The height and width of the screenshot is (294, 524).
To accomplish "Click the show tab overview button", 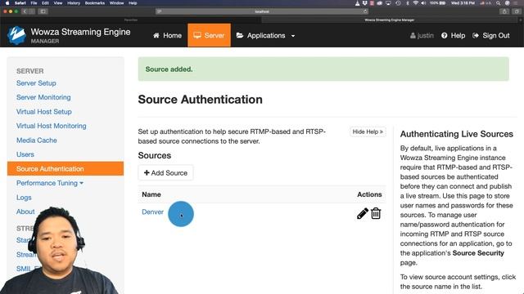I will [517, 11].
